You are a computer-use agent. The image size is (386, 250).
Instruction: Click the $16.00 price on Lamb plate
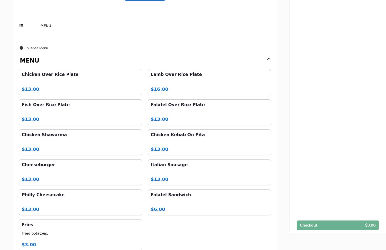click(x=159, y=89)
